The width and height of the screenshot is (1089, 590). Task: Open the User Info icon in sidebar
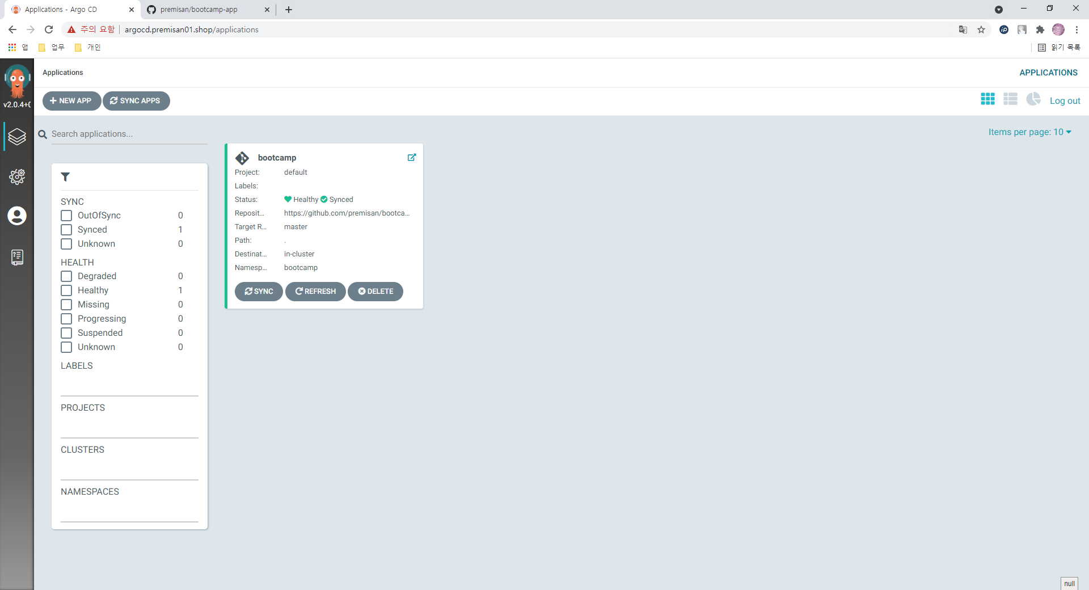[x=17, y=216]
